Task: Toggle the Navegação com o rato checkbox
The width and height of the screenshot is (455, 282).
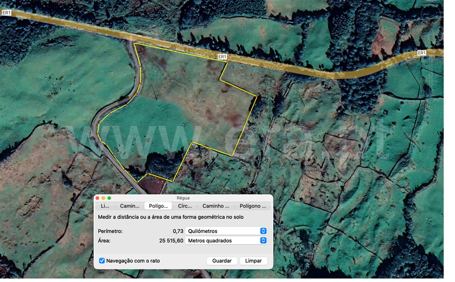Action: pyautogui.click(x=102, y=260)
